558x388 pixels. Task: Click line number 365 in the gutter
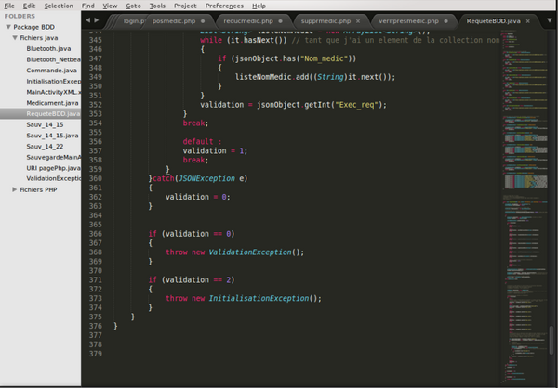click(95, 225)
